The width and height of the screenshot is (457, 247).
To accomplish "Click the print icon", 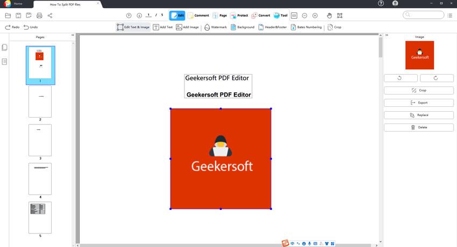I will 40,16.
